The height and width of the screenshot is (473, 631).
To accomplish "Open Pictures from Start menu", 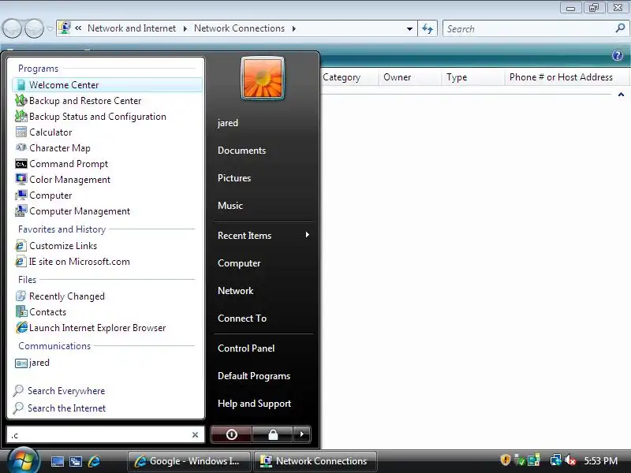I will pyautogui.click(x=234, y=178).
